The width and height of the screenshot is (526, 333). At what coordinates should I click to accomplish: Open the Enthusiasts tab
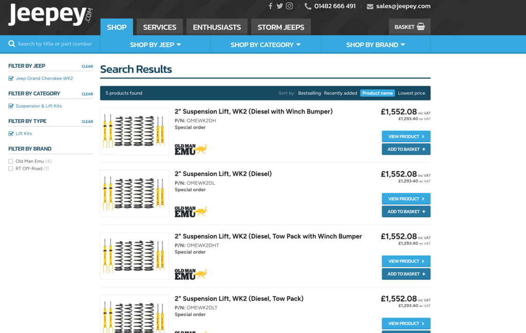[x=217, y=27]
